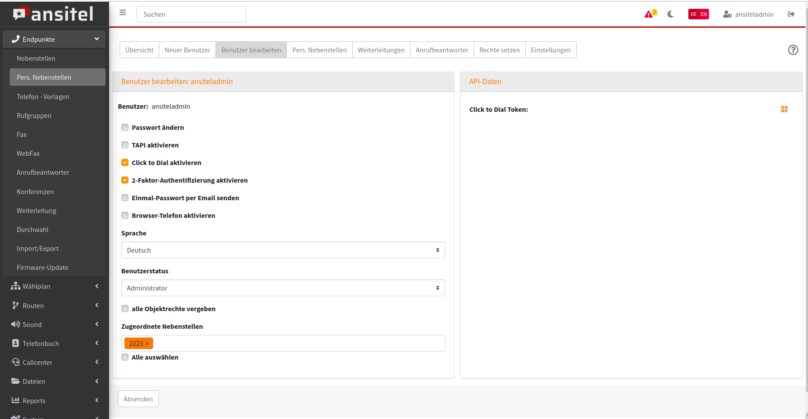Remove extension 2223 tag
808x419 pixels.
click(x=147, y=344)
